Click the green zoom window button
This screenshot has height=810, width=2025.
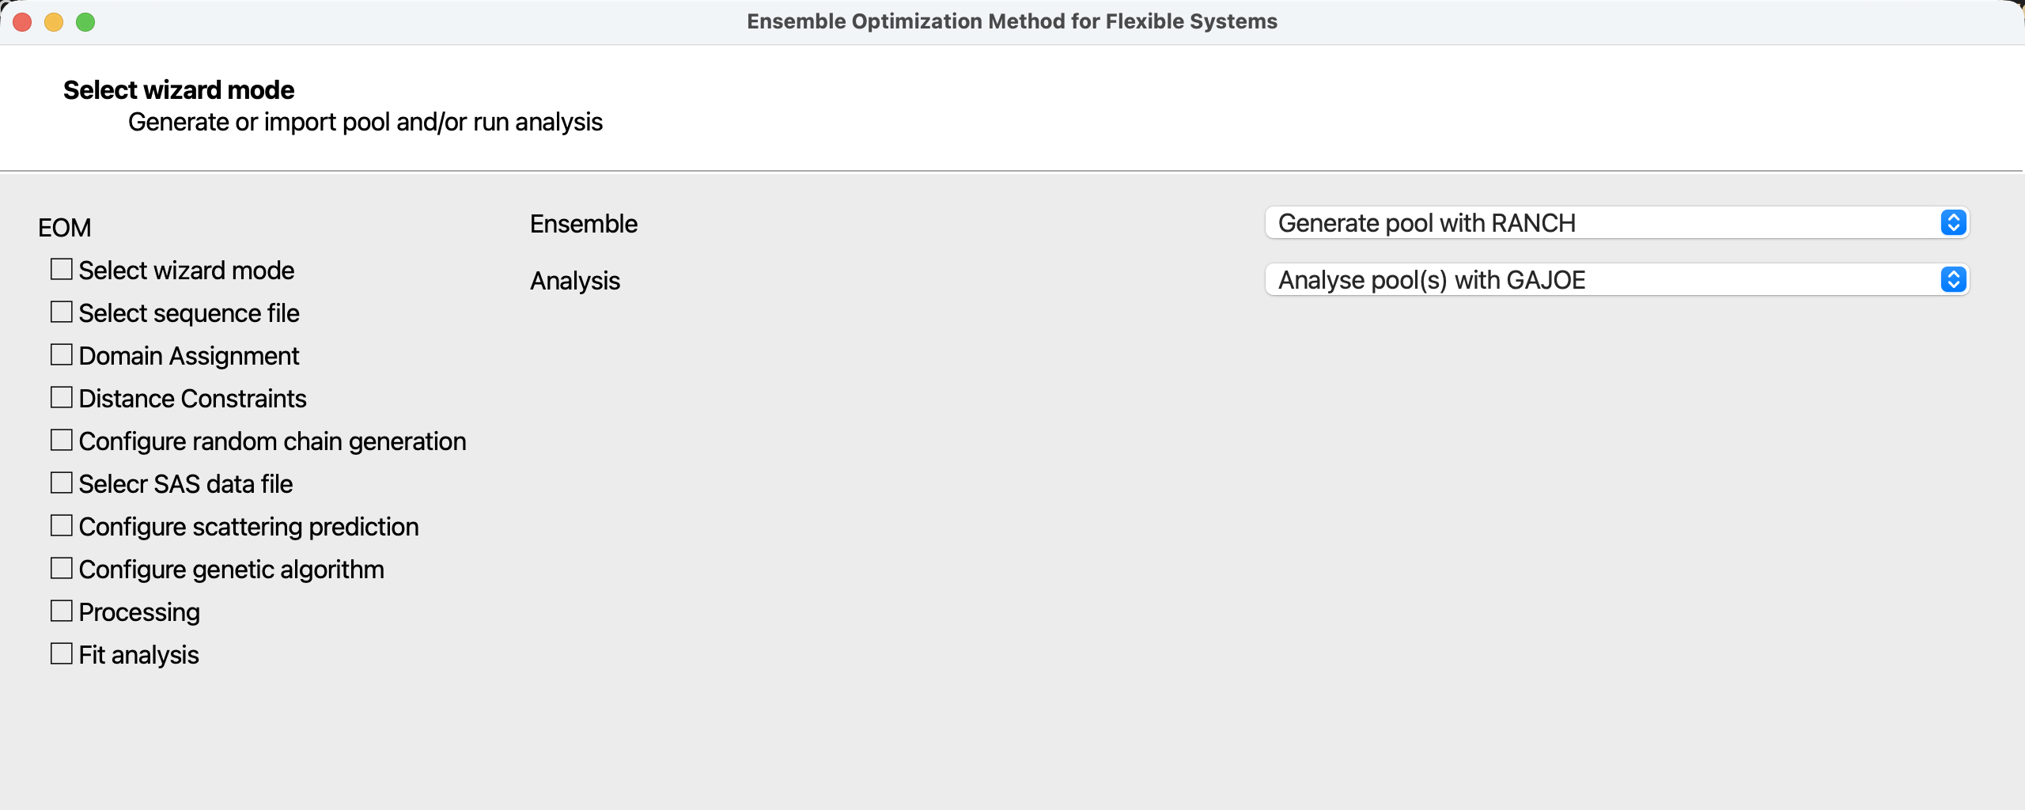click(x=85, y=22)
